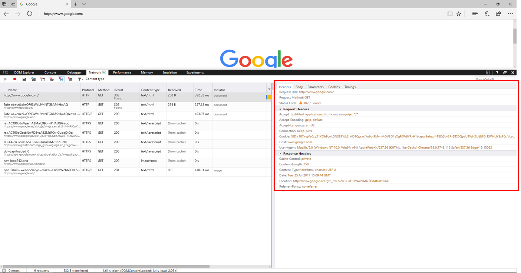Open the Cookies details tab
This screenshot has width=521, height=273.
pos(334,87)
